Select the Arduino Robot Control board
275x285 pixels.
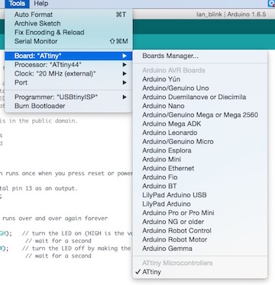tap(200, 231)
